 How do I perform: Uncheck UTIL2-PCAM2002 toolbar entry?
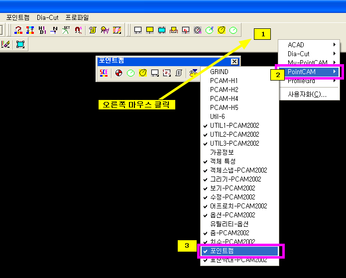point(239,134)
